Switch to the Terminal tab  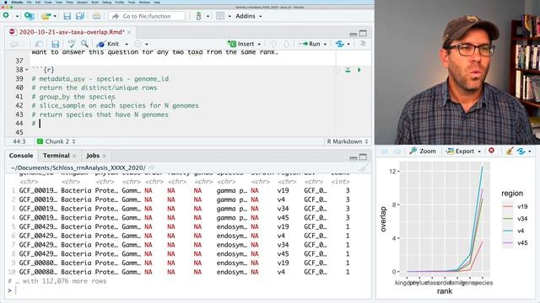57,156
